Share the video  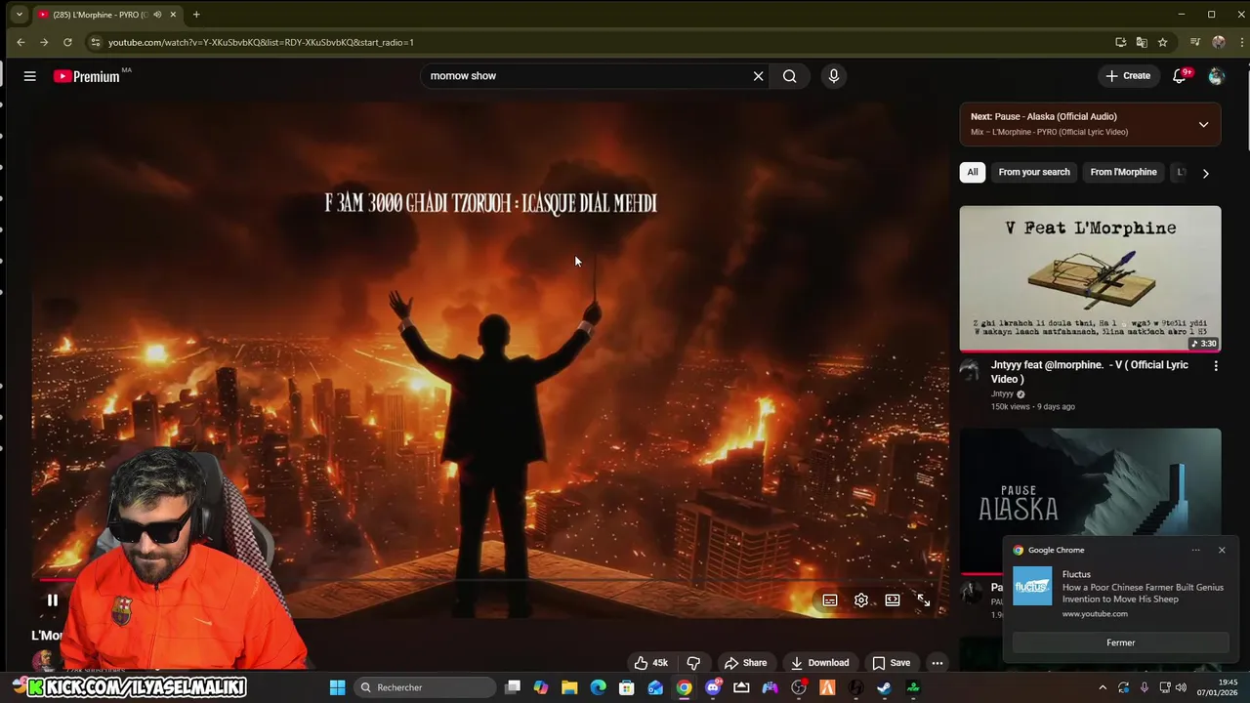pyautogui.click(x=745, y=663)
